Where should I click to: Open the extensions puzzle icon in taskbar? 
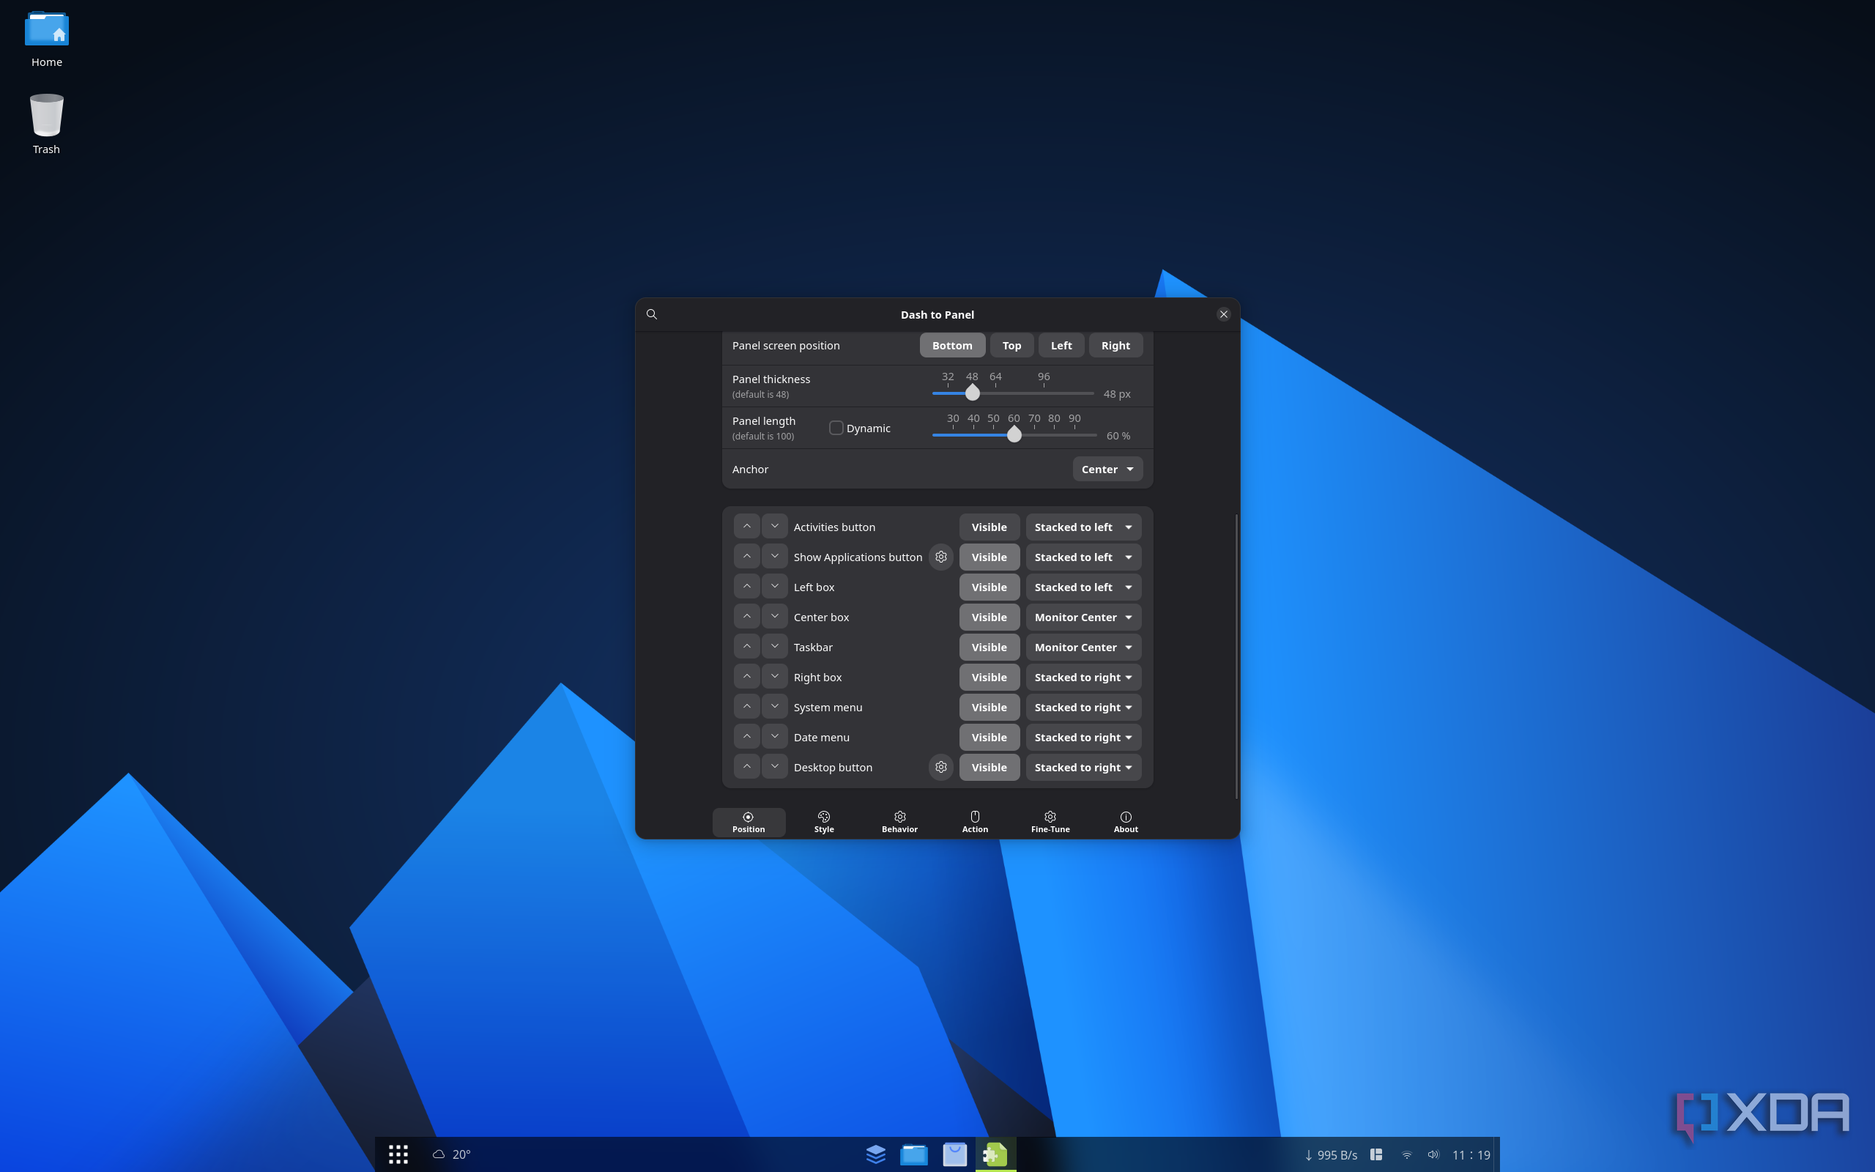pos(995,1154)
